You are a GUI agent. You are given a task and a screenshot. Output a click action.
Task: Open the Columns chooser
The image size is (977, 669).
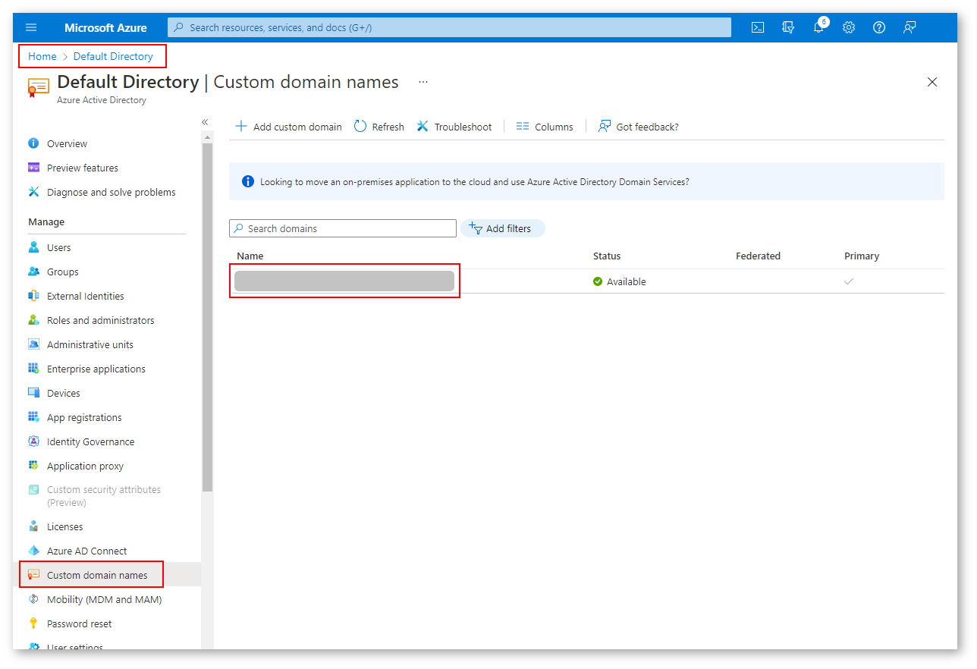pyautogui.click(x=545, y=127)
